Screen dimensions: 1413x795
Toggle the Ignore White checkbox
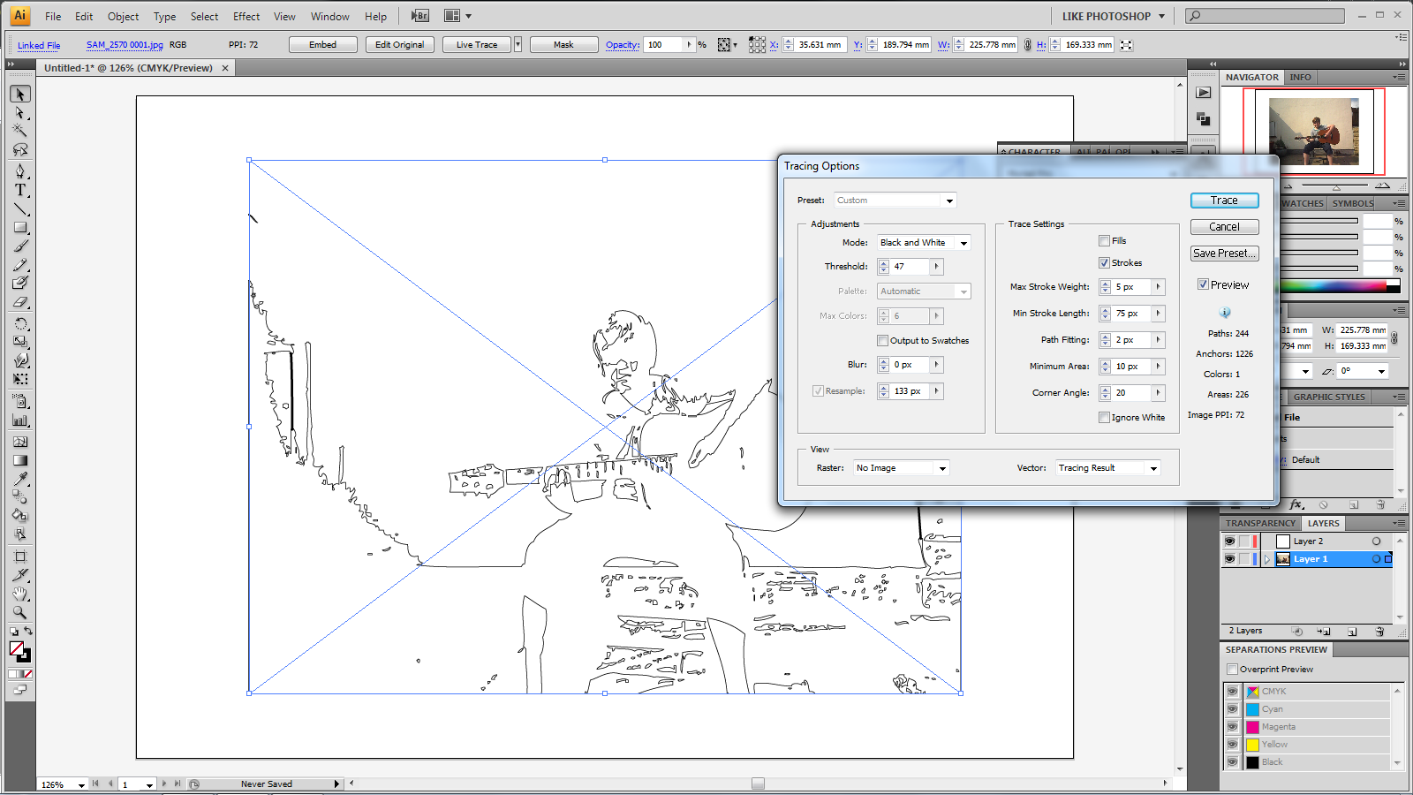(x=1105, y=417)
